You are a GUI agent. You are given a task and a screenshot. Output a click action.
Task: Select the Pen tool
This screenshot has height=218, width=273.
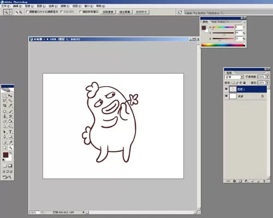coord(5,137)
